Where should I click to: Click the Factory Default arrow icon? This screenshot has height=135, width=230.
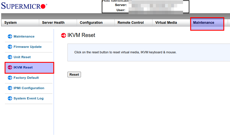pos(10,78)
